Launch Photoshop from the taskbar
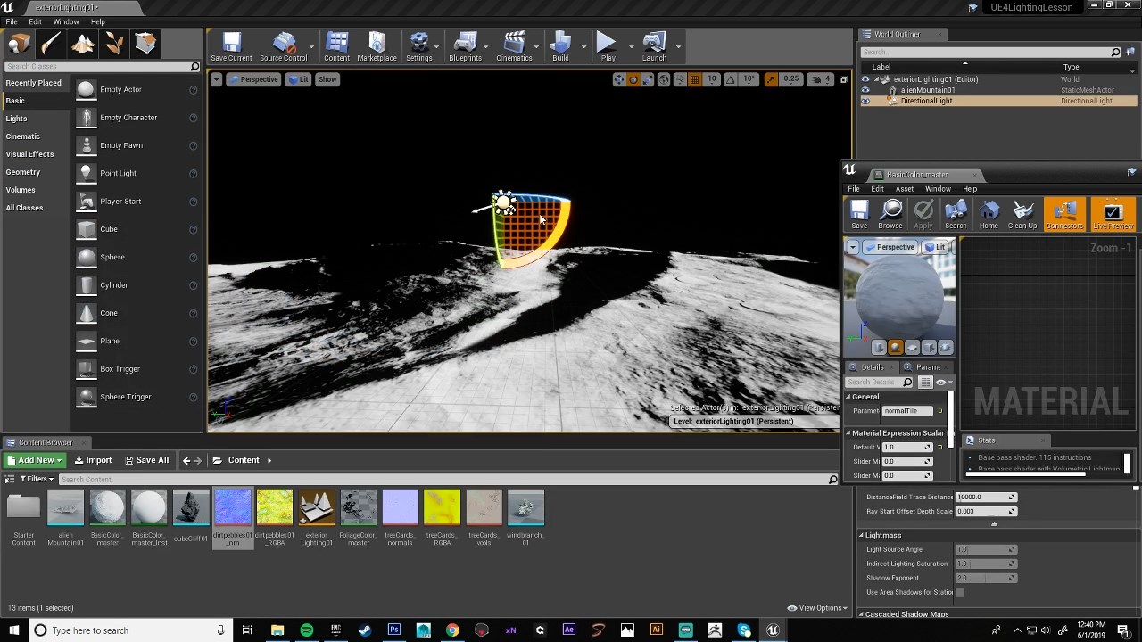Screen dimensions: 1142x642 click(x=393, y=630)
